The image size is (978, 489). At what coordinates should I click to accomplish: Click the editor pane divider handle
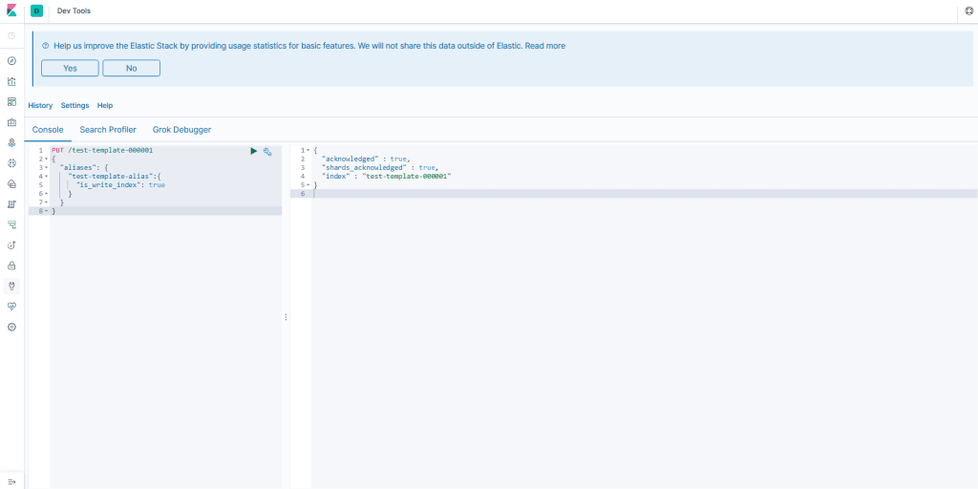[286, 317]
